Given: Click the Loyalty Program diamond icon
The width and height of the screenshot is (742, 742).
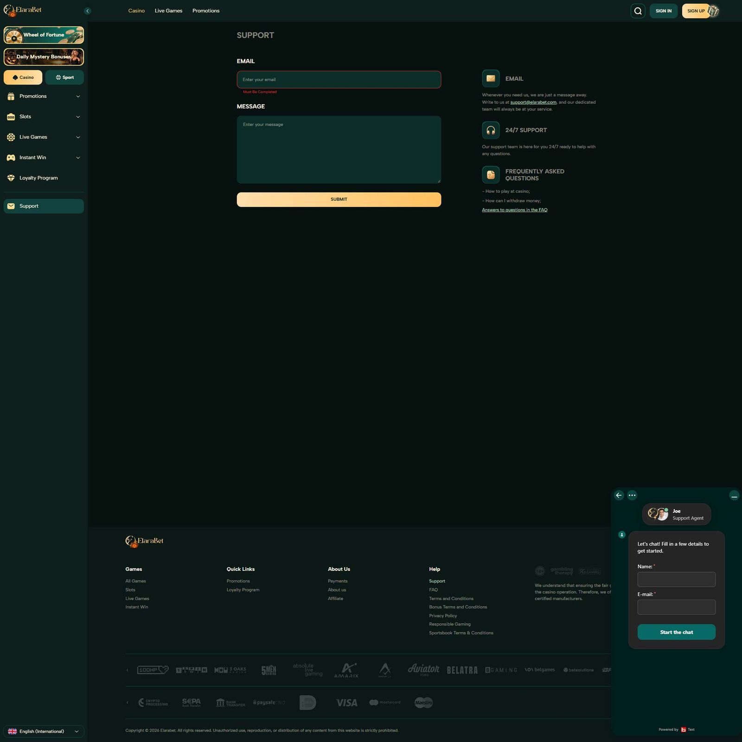Looking at the screenshot, I should (x=11, y=178).
